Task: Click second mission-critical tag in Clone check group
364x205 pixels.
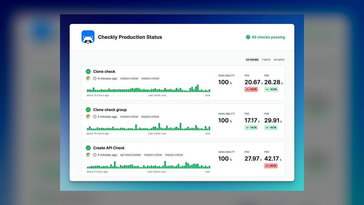Action: (x=150, y=117)
